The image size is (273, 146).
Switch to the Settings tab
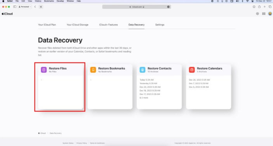pyautogui.click(x=160, y=25)
